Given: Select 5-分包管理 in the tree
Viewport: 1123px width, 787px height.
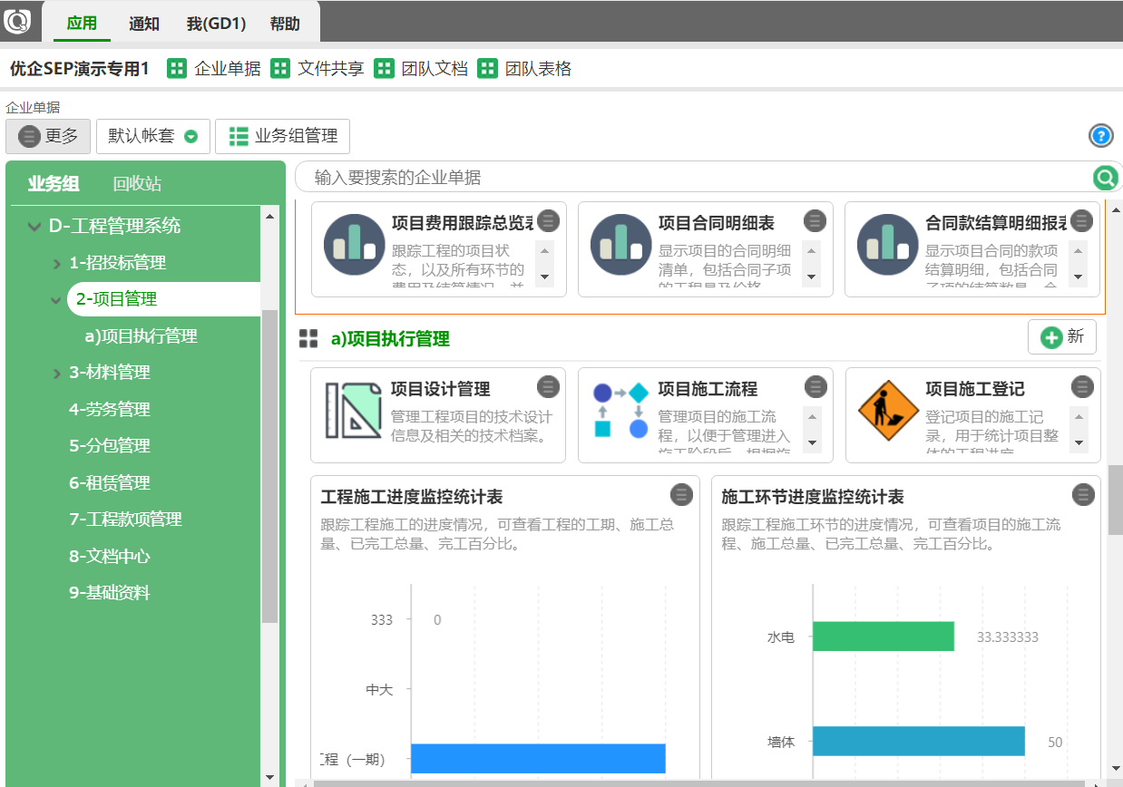Looking at the screenshot, I should pyautogui.click(x=110, y=446).
